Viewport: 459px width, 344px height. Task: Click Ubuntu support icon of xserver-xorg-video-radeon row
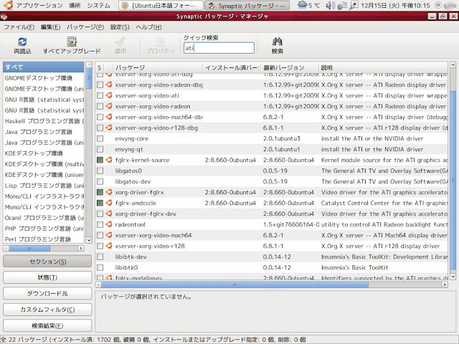(x=109, y=106)
